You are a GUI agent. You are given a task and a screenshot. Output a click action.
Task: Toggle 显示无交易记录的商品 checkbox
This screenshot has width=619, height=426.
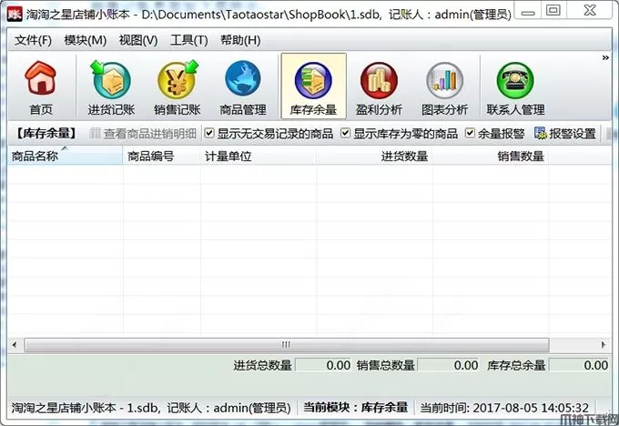point(209,133)
